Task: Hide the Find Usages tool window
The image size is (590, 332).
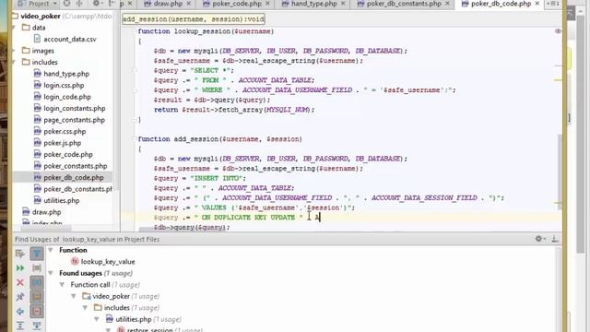Action: click(x=555, y=239)
